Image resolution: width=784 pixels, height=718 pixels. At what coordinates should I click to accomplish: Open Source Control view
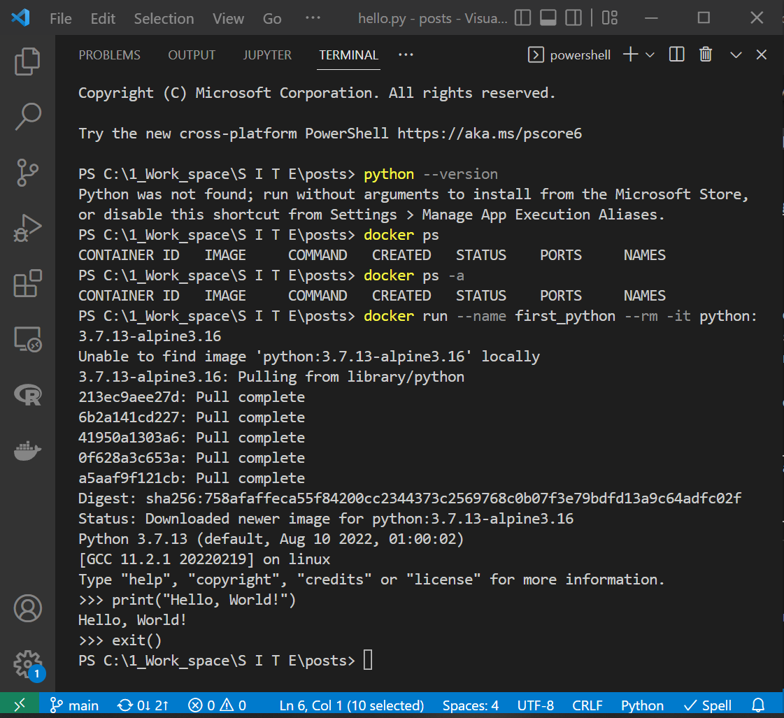[x=27, y=172]
